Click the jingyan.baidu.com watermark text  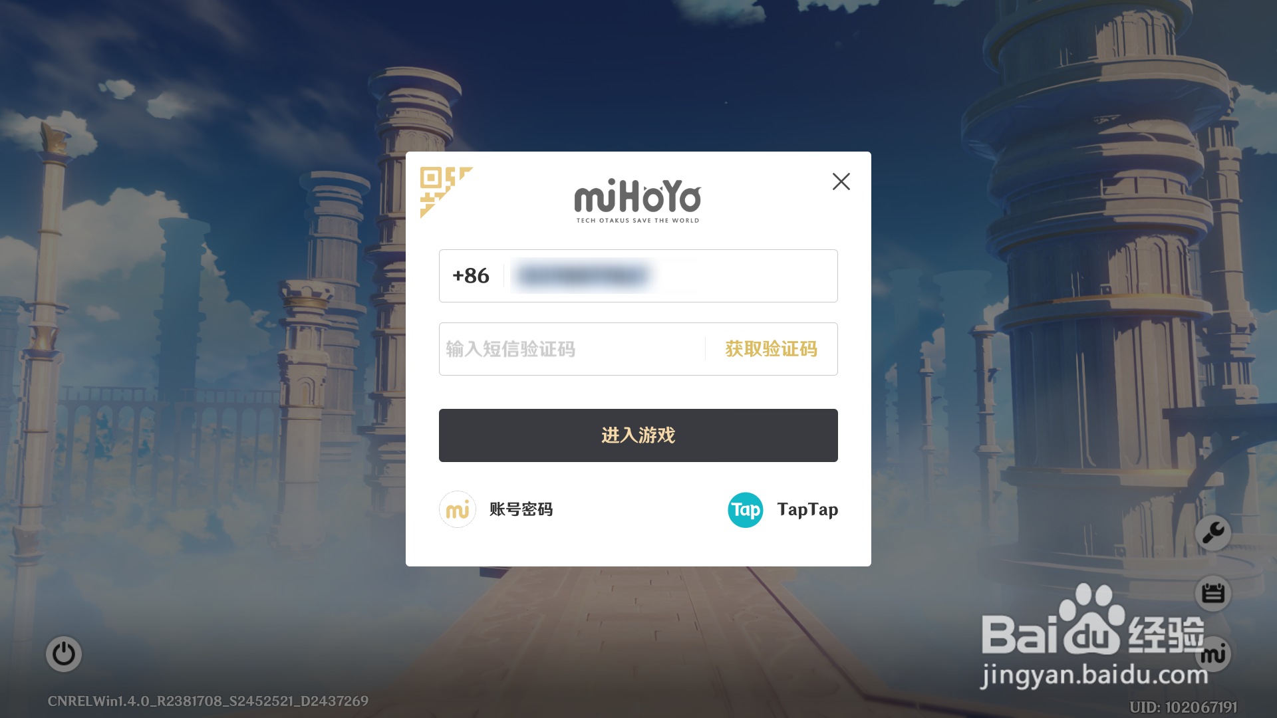tap(1094, 675)
